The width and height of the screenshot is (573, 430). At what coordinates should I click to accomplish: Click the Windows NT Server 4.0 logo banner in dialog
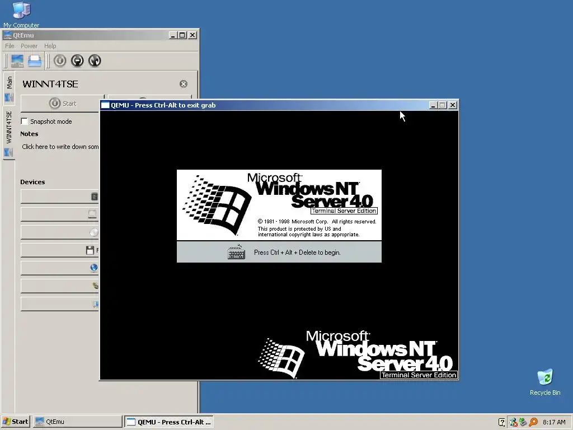point(279,205)
